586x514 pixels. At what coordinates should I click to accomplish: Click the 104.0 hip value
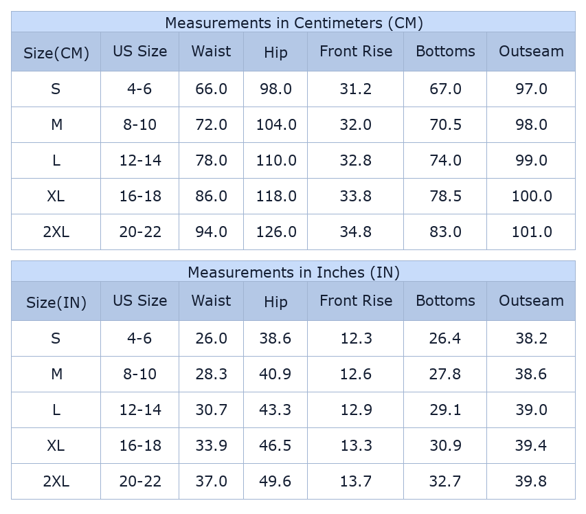(275, 125)
